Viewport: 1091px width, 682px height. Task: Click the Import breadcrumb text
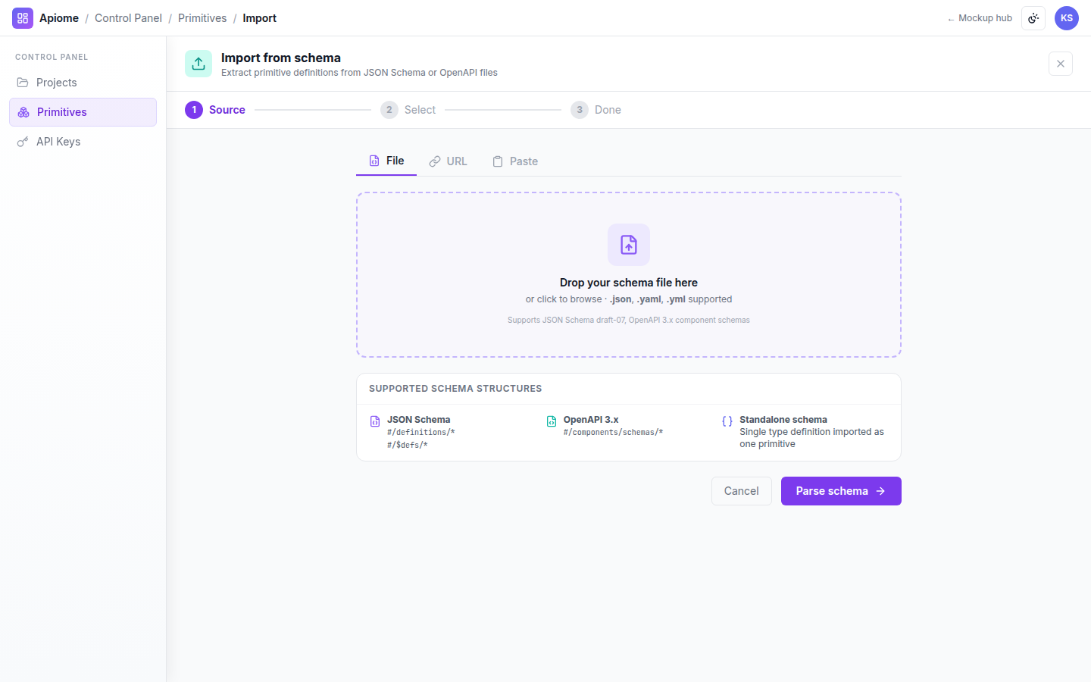259,18
